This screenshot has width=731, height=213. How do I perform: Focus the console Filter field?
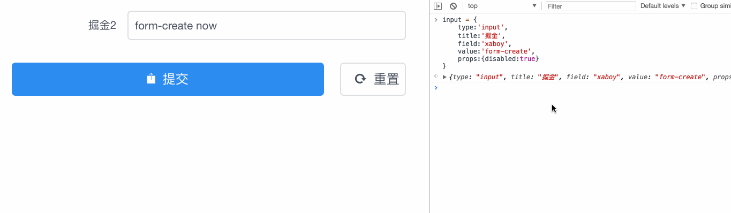point(591,6)
